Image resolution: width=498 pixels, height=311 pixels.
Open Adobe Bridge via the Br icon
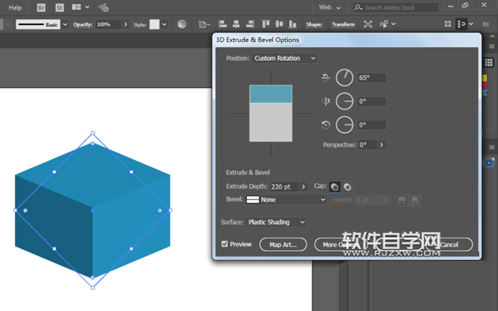pyautogui.click(x=41, y=7)
